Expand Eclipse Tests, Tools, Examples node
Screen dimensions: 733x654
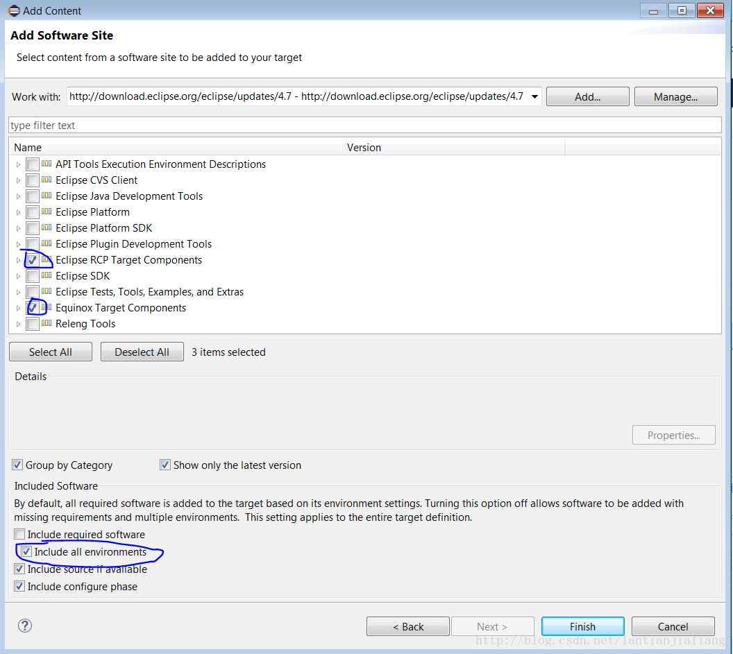18,292
